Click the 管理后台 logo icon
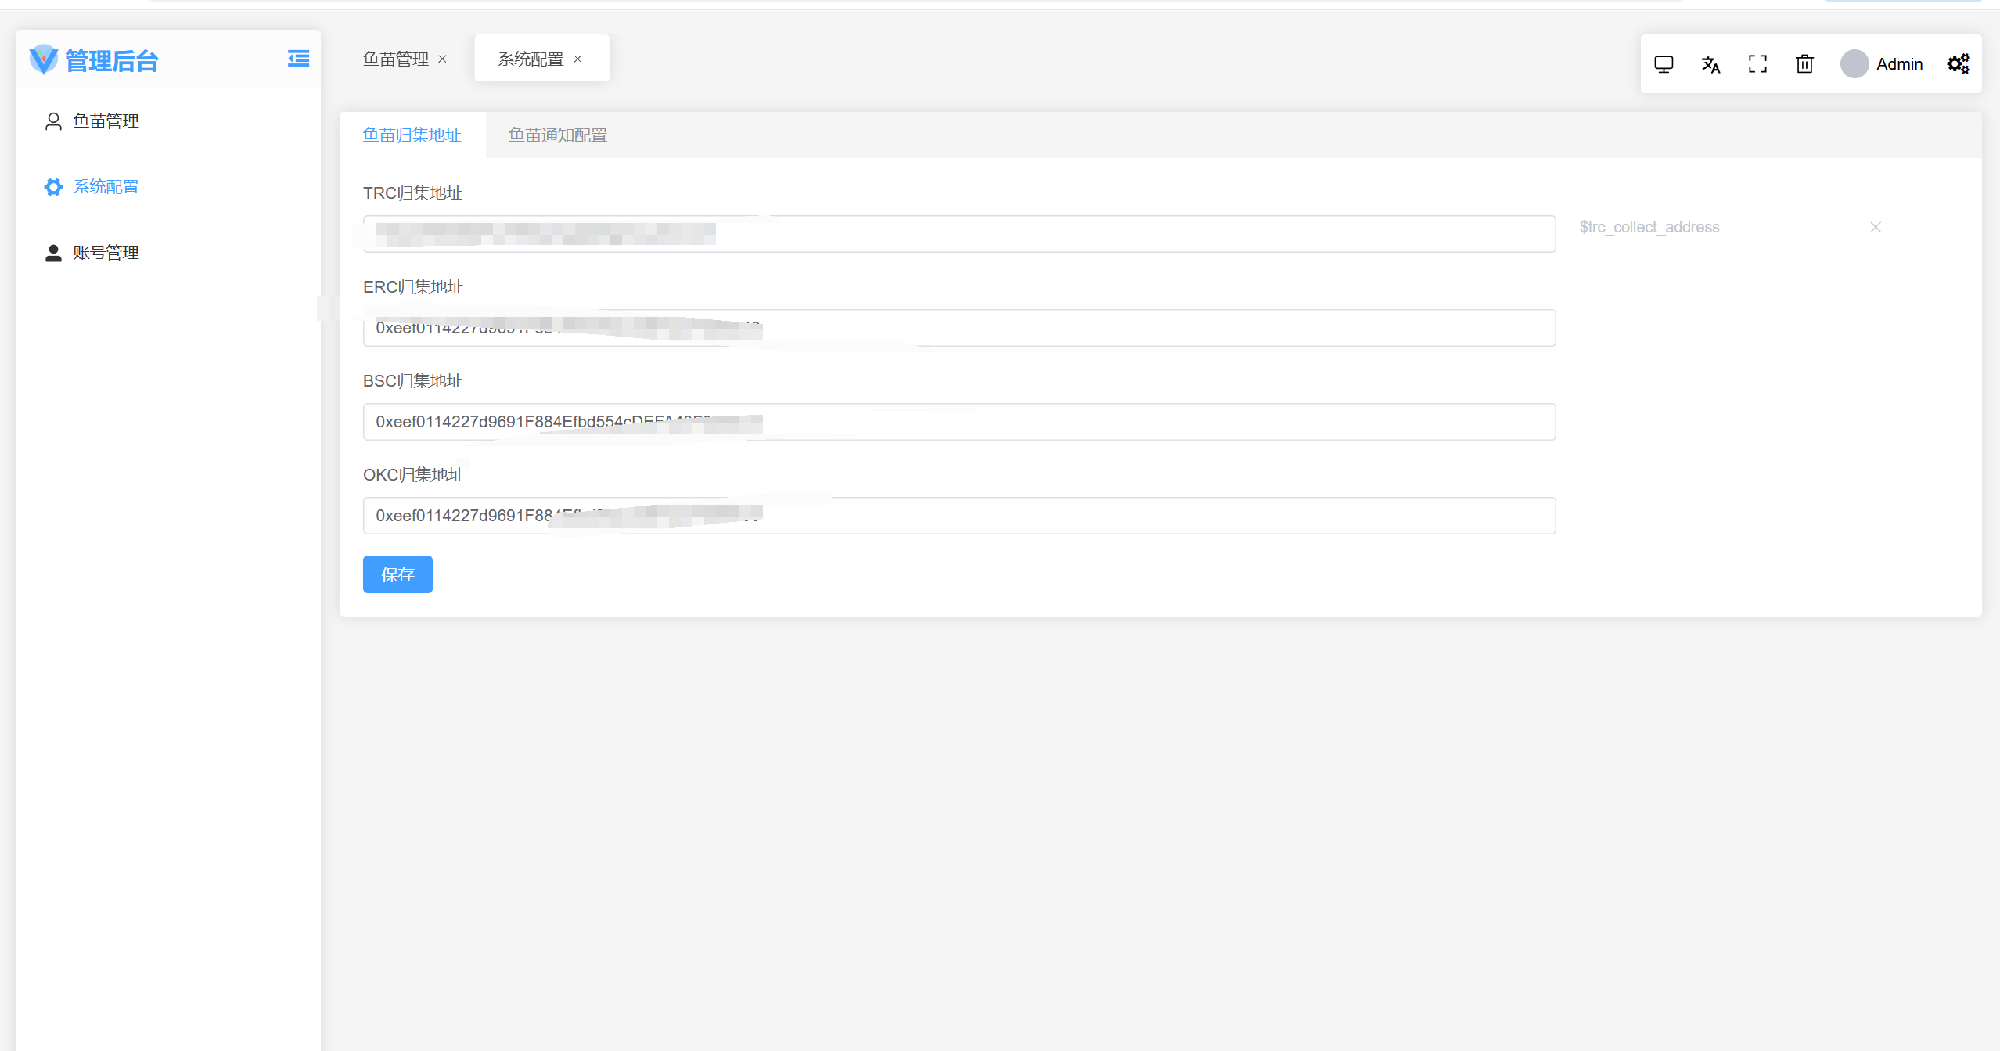The width and height of the screenshot is (2000, 1051). [44, 59]
